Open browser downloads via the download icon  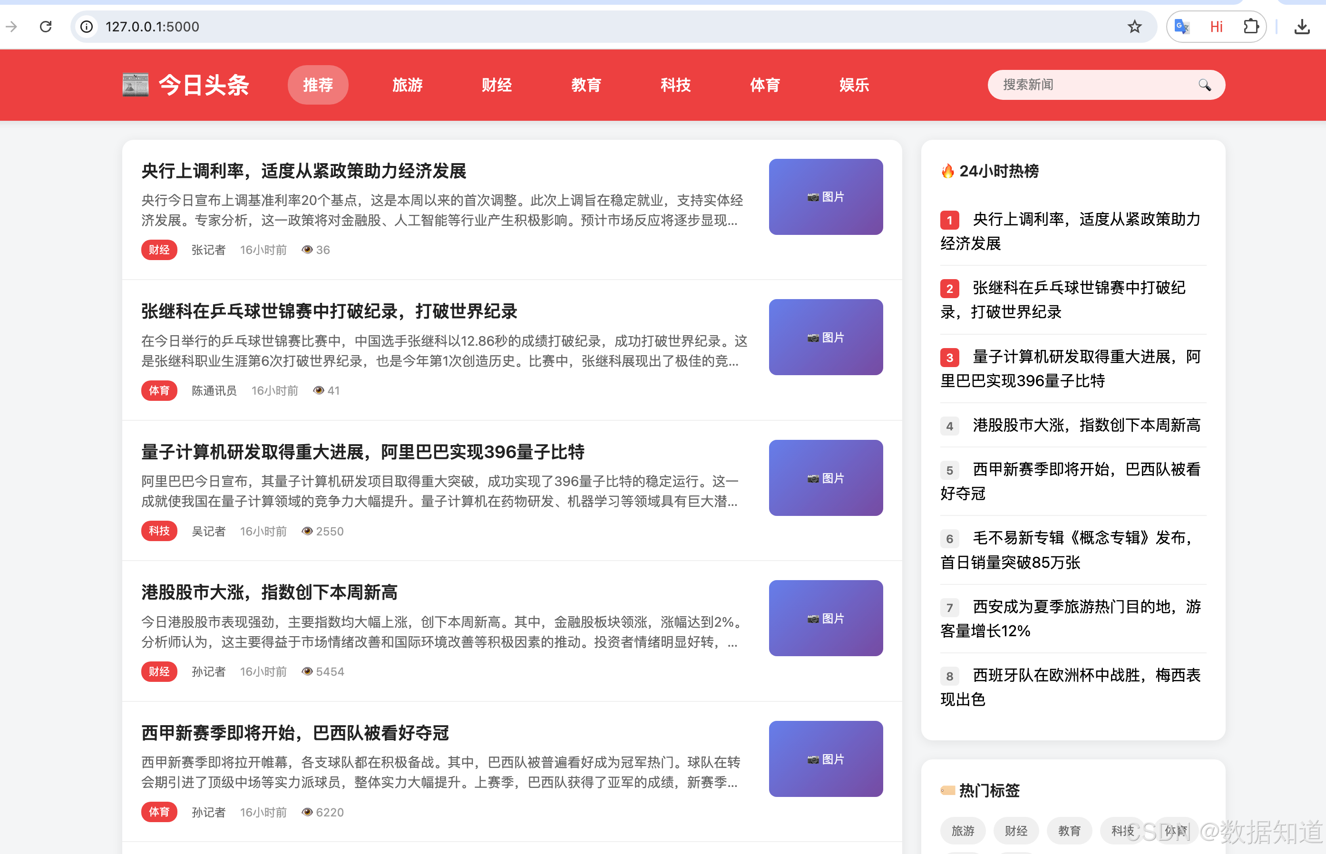tap(1303, 26)
